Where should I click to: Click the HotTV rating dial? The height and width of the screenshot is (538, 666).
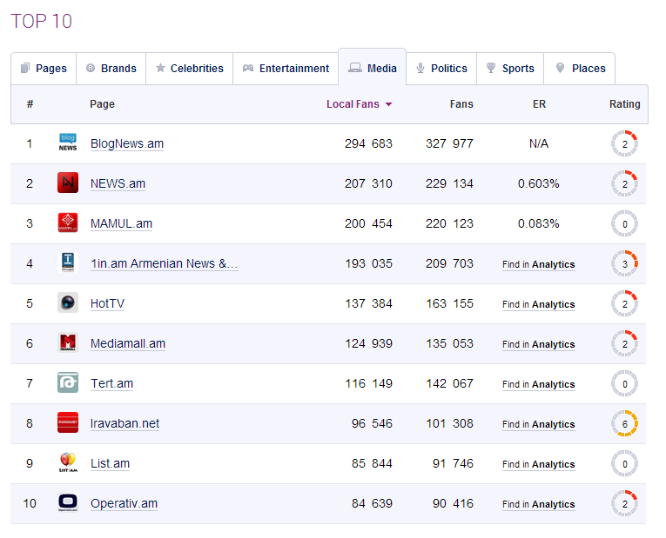click(624, 303)
